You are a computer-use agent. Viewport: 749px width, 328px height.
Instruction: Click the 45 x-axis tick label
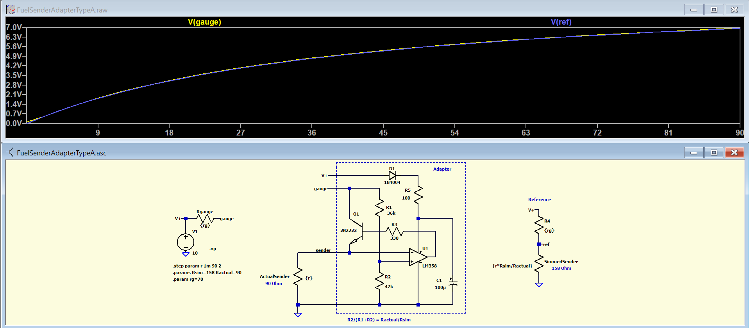pyautogui.click(x=383, y=133)
